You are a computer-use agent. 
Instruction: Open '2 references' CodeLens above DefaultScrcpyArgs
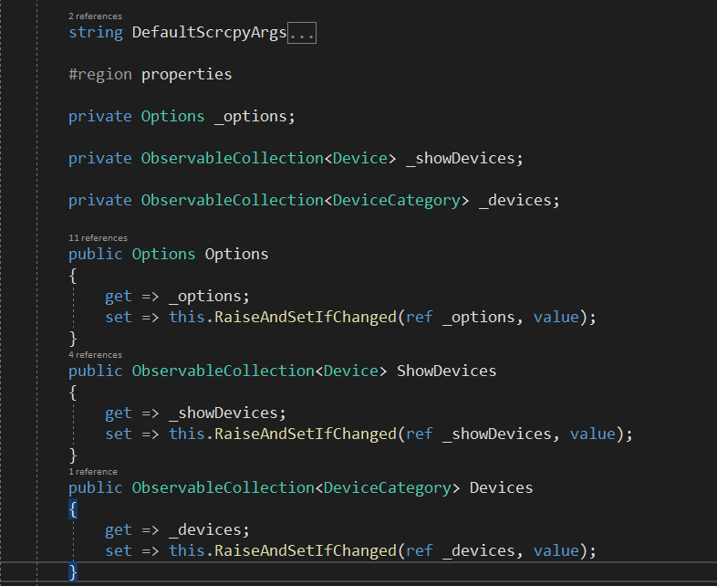pyautogui.click(x=95, y=16)
